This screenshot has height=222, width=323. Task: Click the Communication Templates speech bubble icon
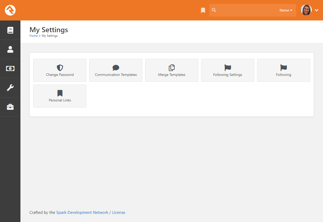[x=116, y=68]
